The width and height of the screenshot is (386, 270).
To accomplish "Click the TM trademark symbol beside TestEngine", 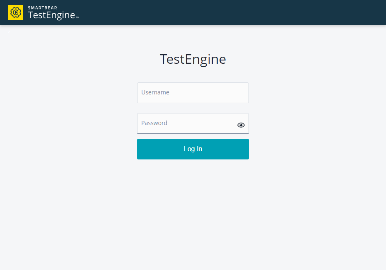I will coord(77,17).
